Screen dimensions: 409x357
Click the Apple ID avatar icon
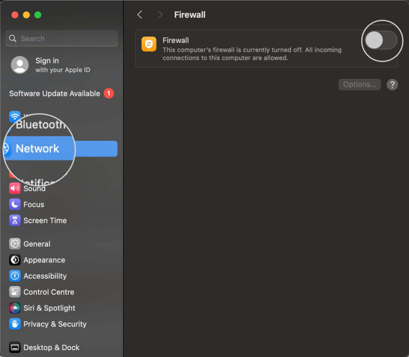coord(20,65)
